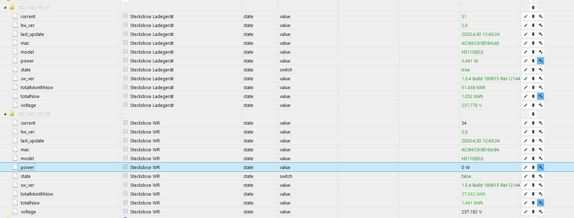Select the state entry of Steckdose WR
This screenshot has width=574, height=218.
[x=26, y=176]
